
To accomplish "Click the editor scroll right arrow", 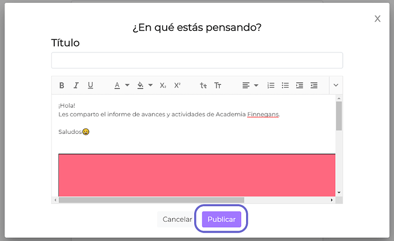I will [x=332, y=200].
